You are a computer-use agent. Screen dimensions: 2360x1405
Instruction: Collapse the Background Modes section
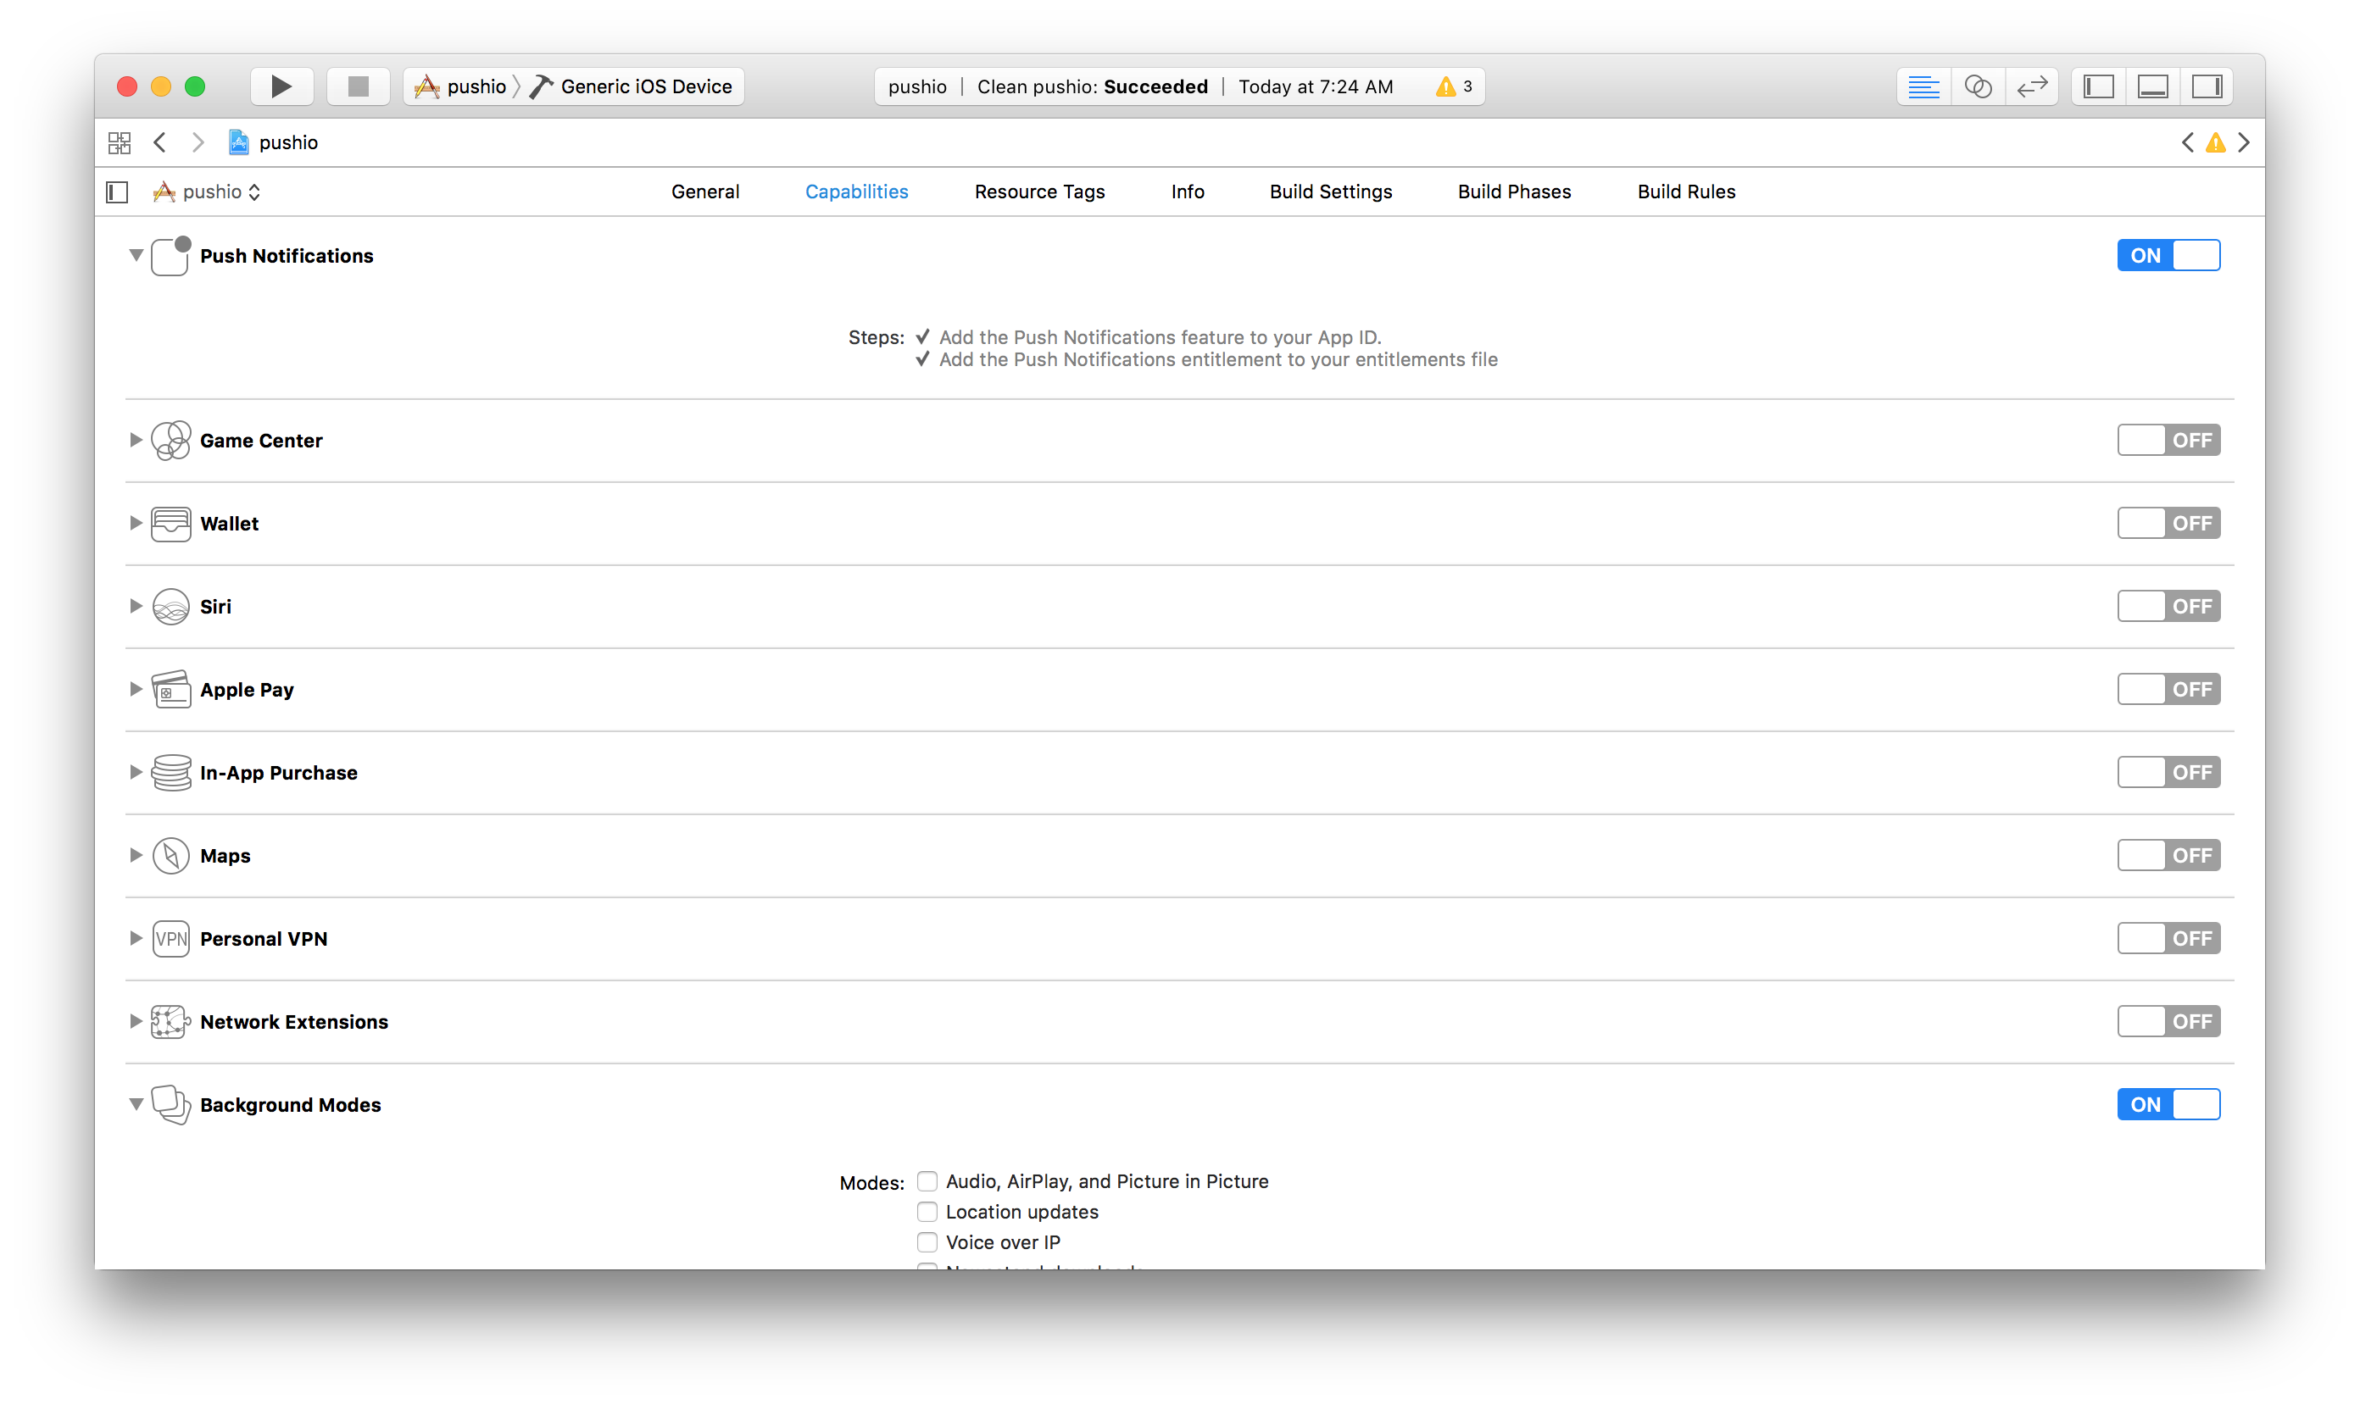pos(136,1104)
